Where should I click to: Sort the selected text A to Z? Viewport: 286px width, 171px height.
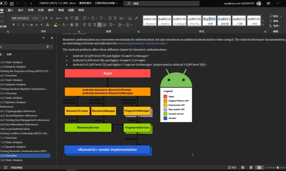pos(130,18)
